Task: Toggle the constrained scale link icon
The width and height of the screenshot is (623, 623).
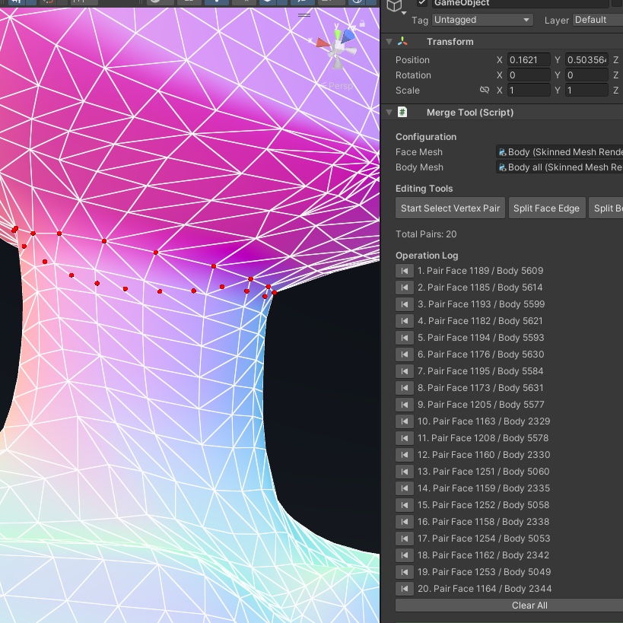Action: point(484,90)
